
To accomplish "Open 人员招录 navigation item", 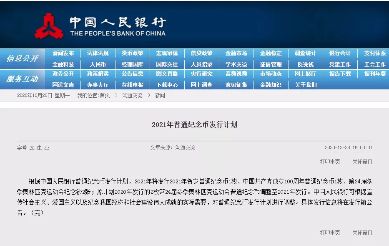I will (x=202, y=64).
